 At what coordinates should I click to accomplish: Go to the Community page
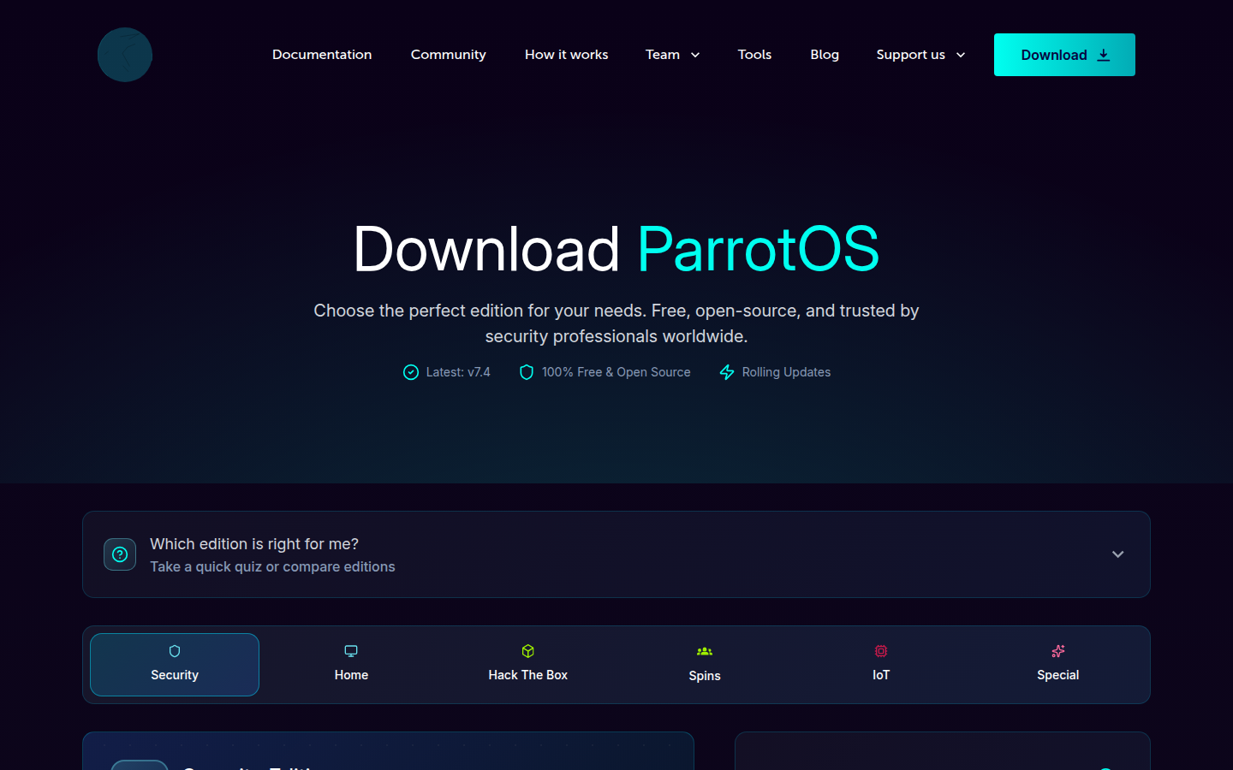[449, 55]
